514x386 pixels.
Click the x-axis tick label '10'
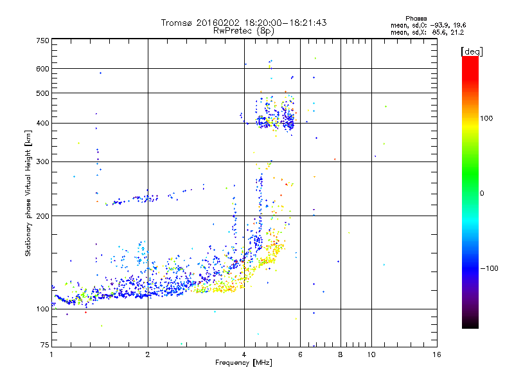(x=371, y=354)
